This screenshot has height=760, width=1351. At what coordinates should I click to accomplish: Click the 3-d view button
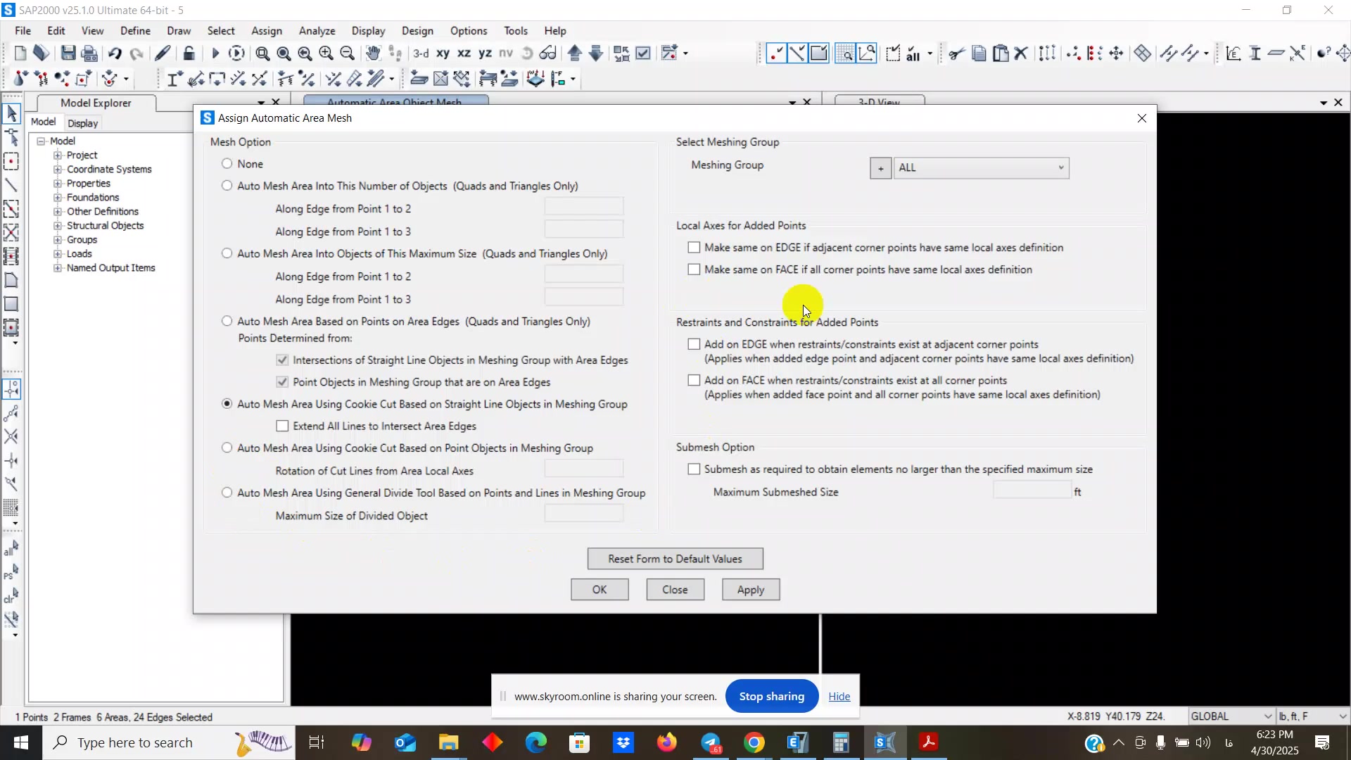point(421,53)
